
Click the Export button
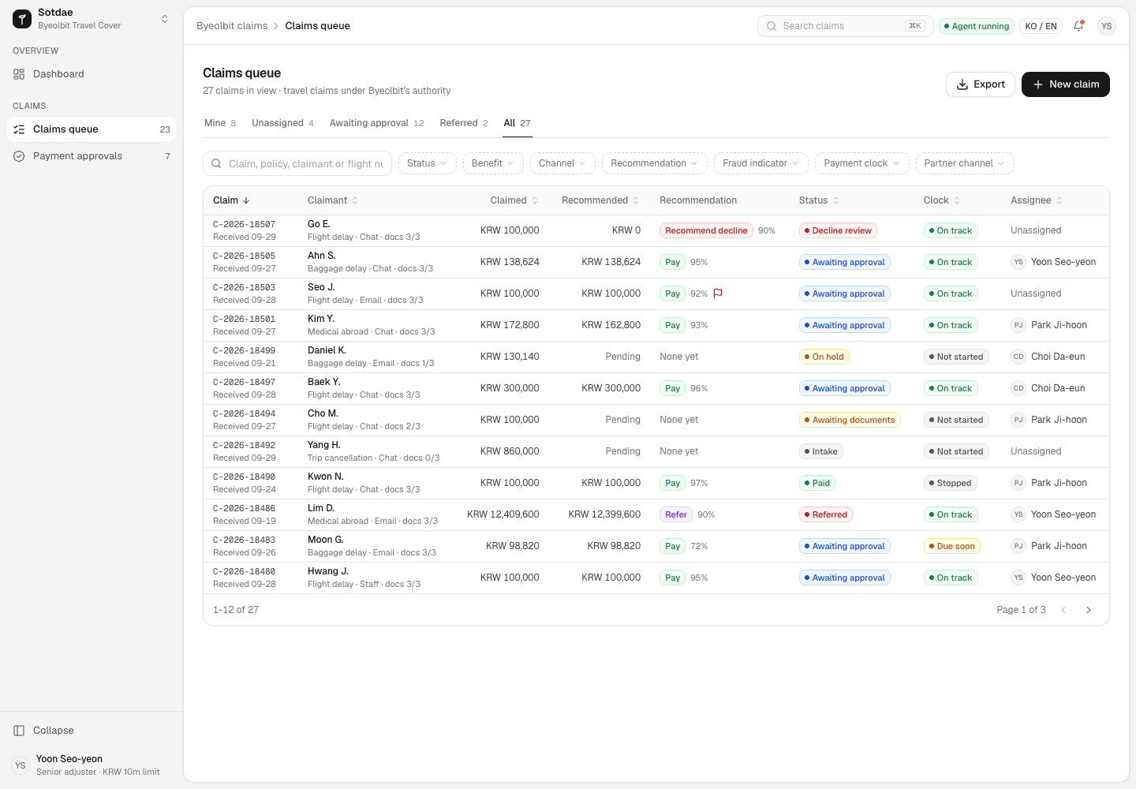981,84
